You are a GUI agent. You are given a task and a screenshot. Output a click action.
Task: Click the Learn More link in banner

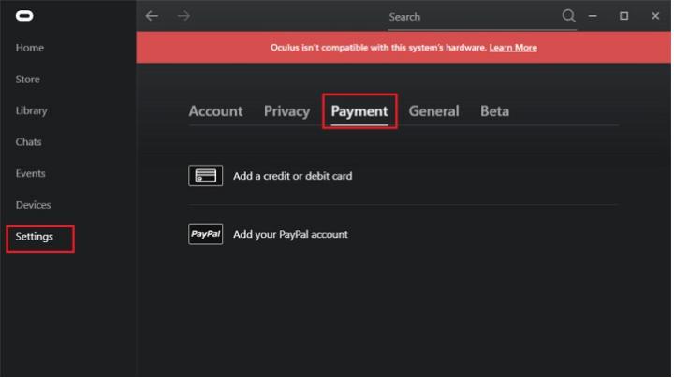[x=513, y=48]
